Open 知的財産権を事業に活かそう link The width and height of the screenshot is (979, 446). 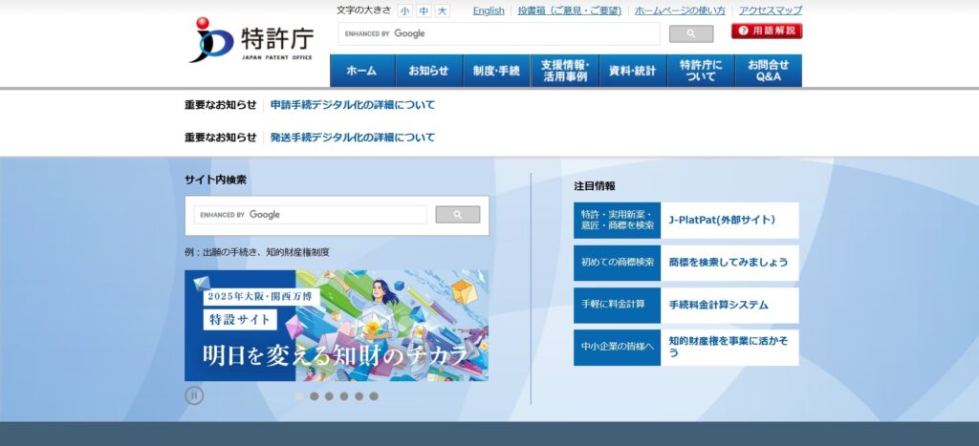pos(729,348)
